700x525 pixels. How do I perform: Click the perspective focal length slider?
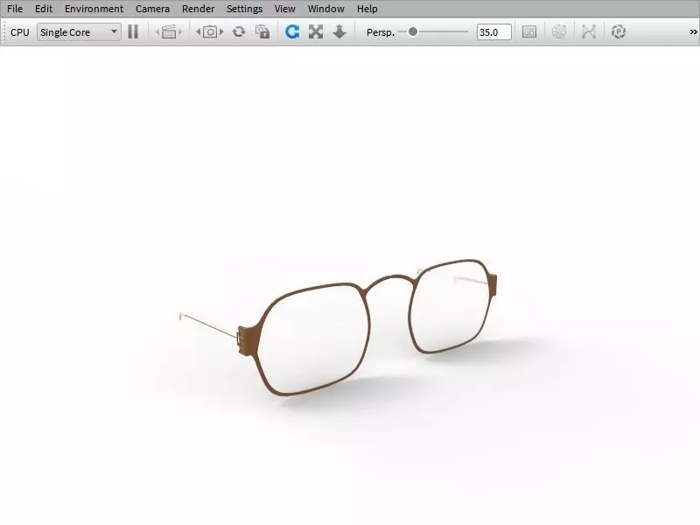pos(433,31)
